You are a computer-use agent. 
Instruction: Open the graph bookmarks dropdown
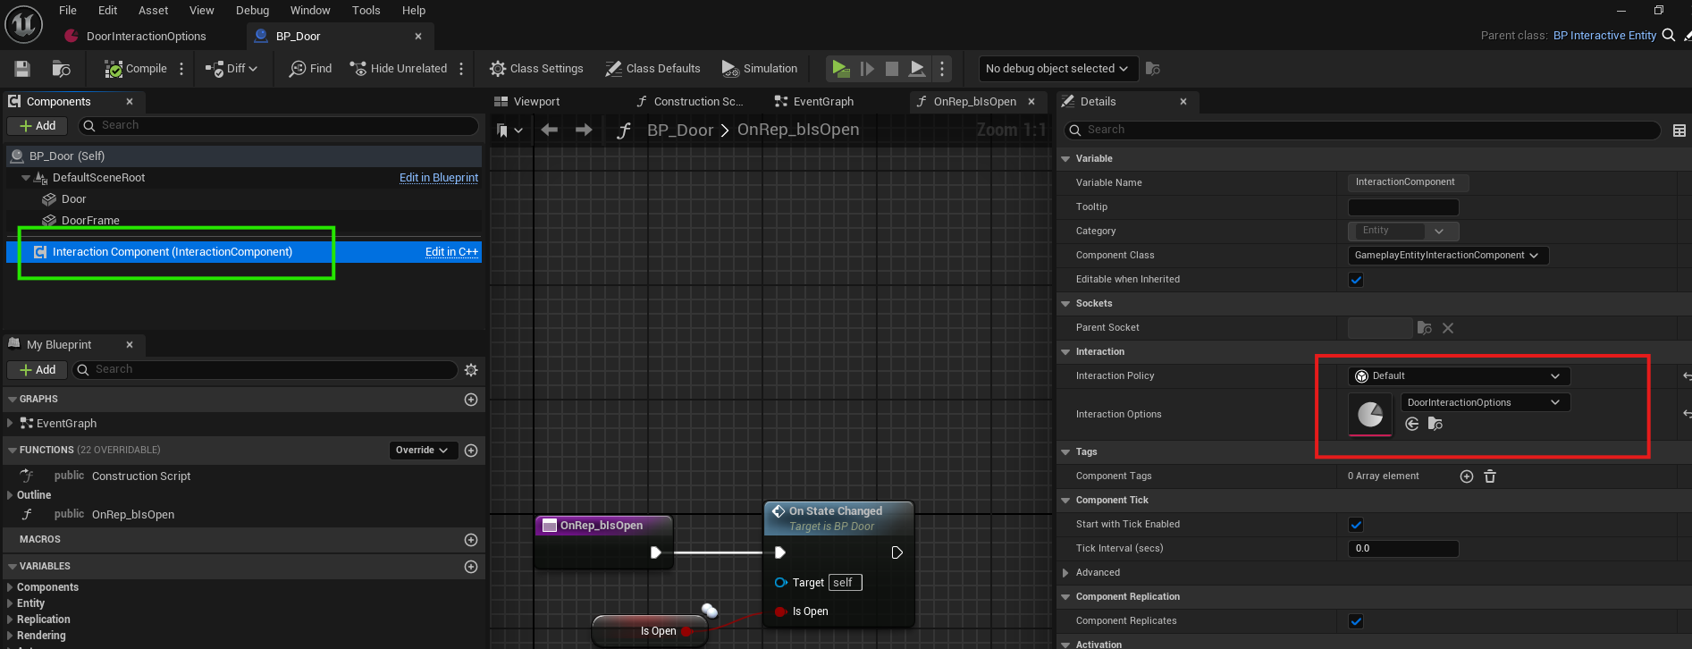(x=509, y=131)
